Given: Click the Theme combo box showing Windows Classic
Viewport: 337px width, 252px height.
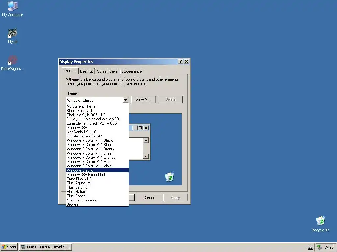Looking at the screenshot, I should [97, 100].
